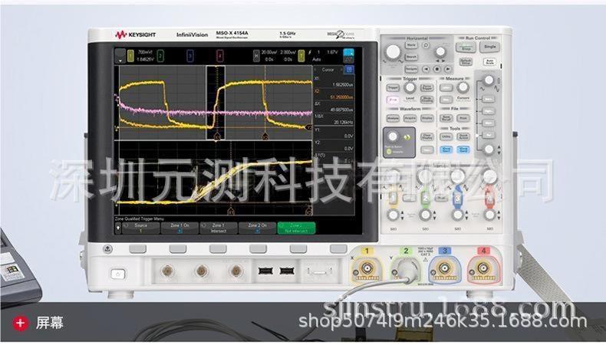Tap channel 4 indicator on oscilloscope screen
Image resolution: width=606 pixels, height=345 pixels.
[x=219, y=56]
